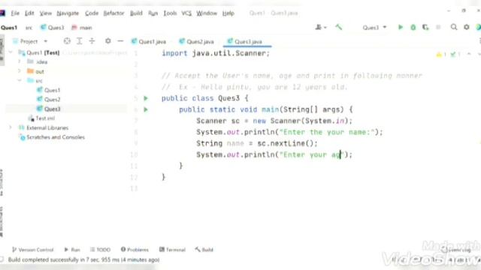Screen dimensions: 481x270
Task: Open Project panel options gear
Action: click(107, 40)
